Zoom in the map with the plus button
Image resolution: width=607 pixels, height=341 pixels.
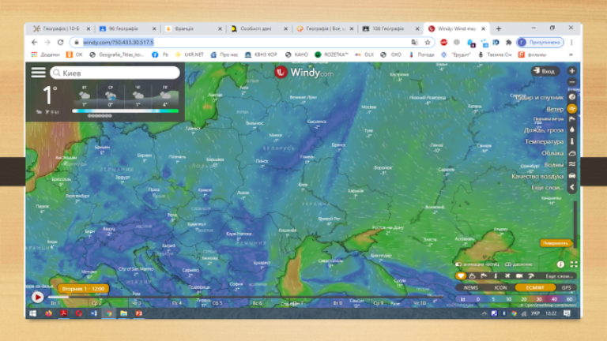(x=571, y=71)
